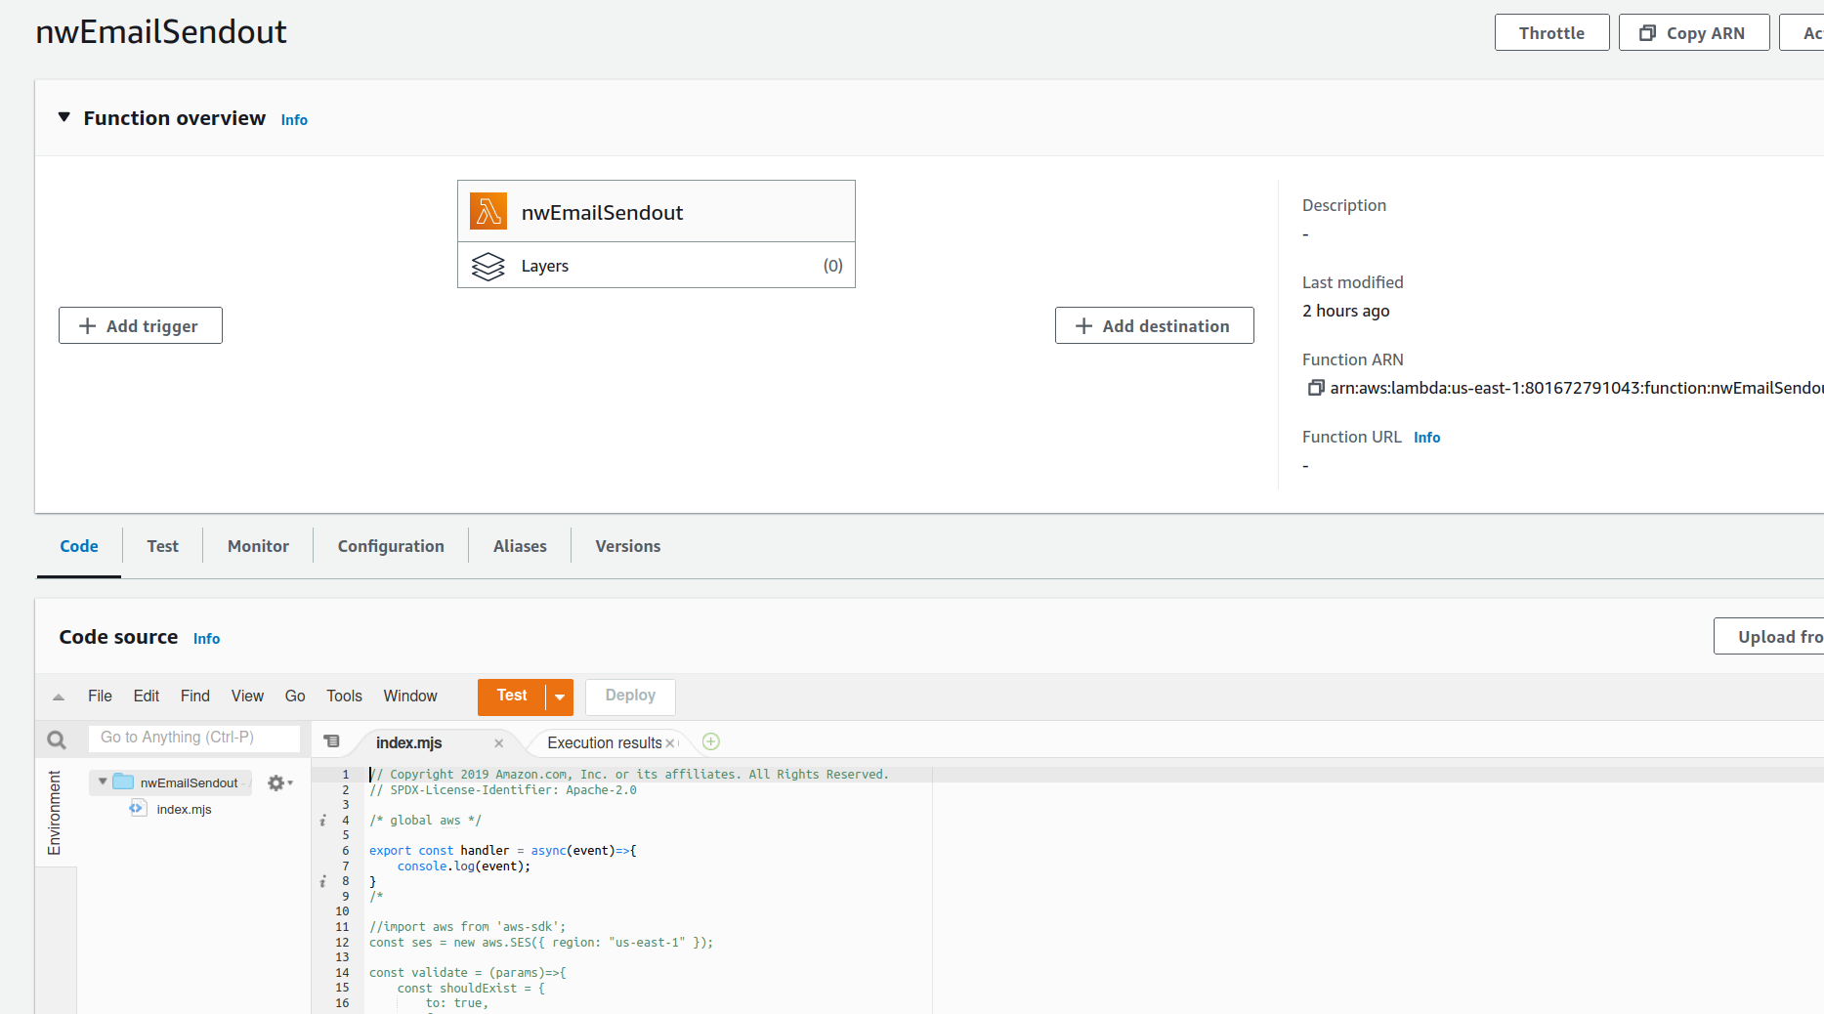This screenshot has height=1014, width=1824.
Task: Select the nwEmailSendout folder row
Action: (x=171, y=782)
